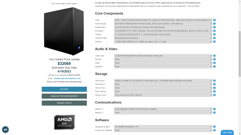The width and height of the screenshot is (241, 135).
Task: Click EMAIL ME THIS CONFIGURATION button
Action: click(x=64, y=96)
